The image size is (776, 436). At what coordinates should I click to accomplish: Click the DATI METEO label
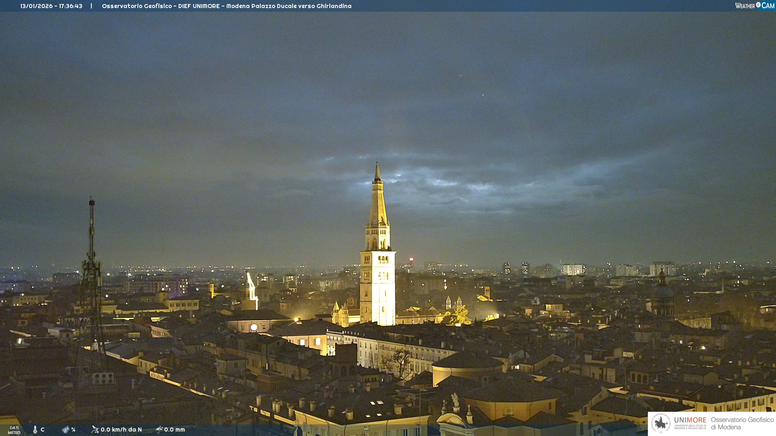(x=14, y=430)
